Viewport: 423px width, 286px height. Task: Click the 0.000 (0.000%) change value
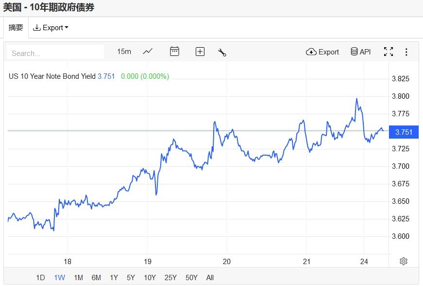coord(145,76)
